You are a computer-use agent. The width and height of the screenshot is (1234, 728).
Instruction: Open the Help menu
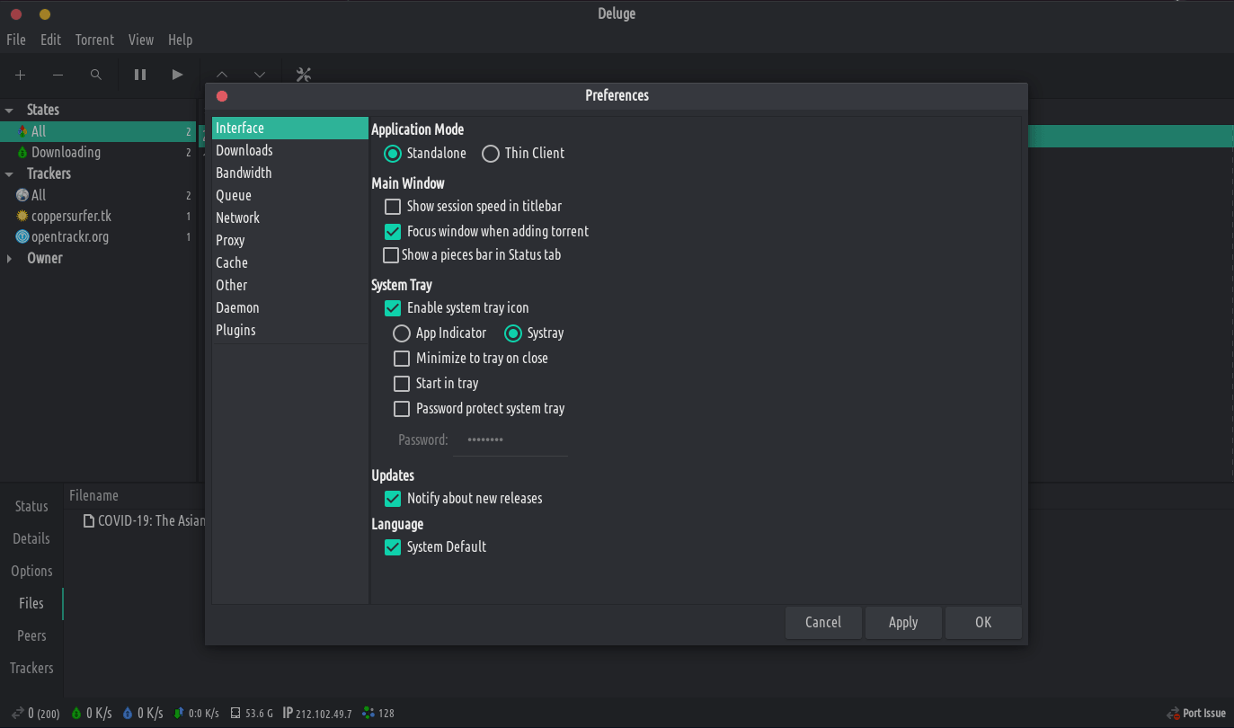(x=181, y=40)
